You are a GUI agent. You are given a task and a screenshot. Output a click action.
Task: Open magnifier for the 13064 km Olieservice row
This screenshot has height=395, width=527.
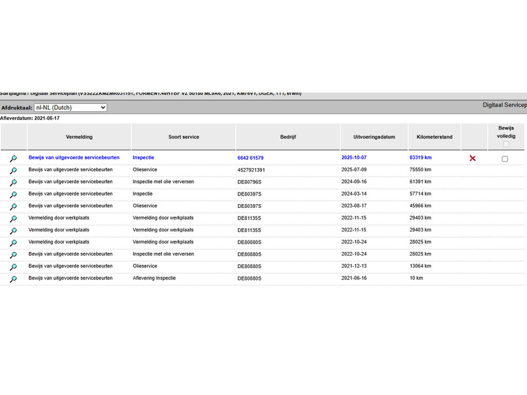coord(13,267)
